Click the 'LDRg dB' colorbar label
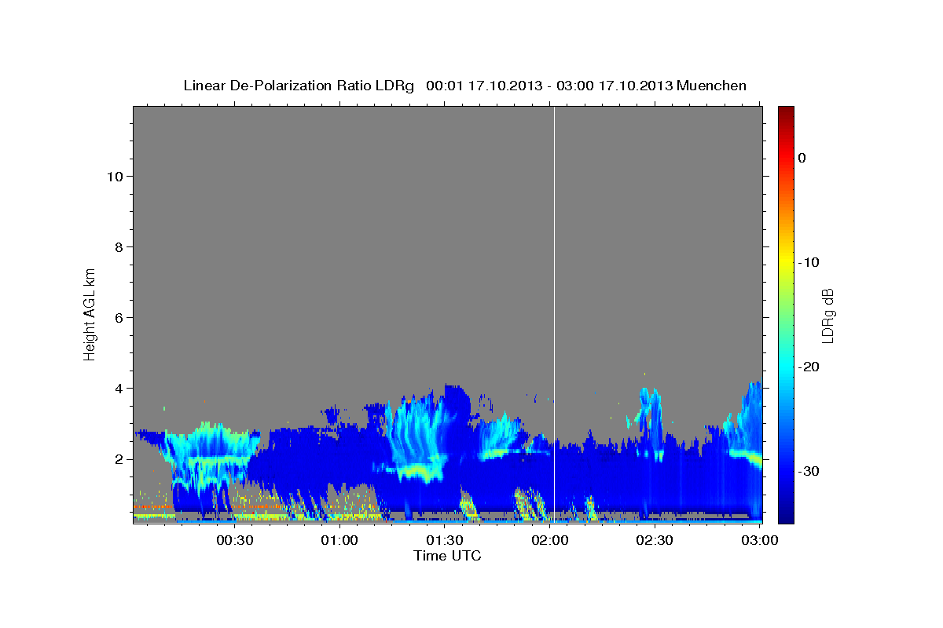The width and height of the screenshot is (943, 628). click(827, 316)
